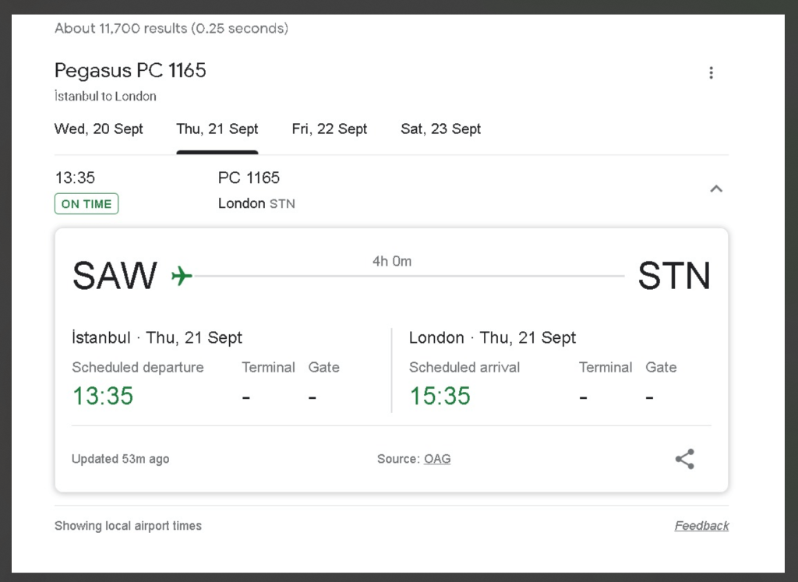798x582 pixels.
Task: Select the Thu, 21 Sept tab
Action: point(217,129)
